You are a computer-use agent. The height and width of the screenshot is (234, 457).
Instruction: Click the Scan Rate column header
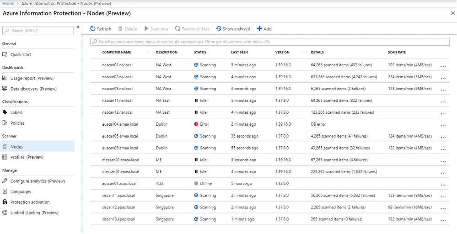[397, 53]
